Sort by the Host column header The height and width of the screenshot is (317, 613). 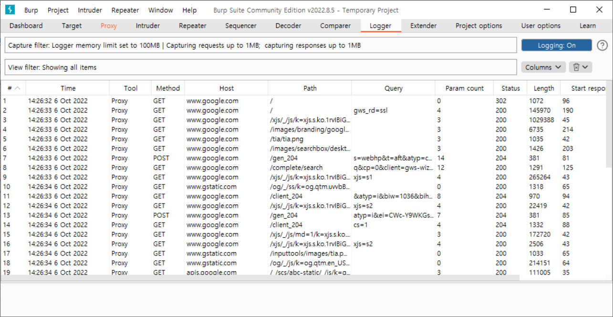click(227, 88)
